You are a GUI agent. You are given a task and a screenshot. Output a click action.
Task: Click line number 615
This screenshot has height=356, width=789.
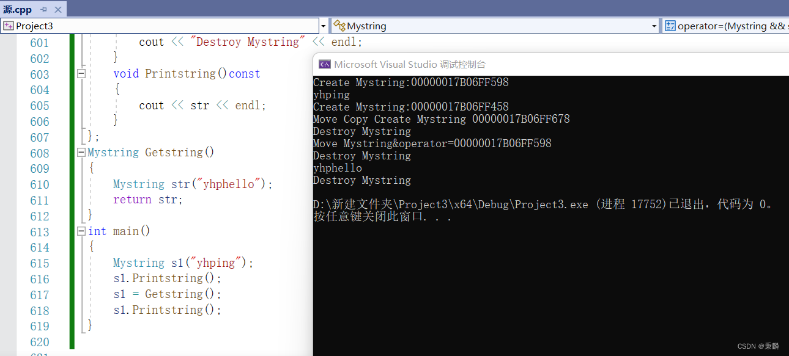point(39,263)
